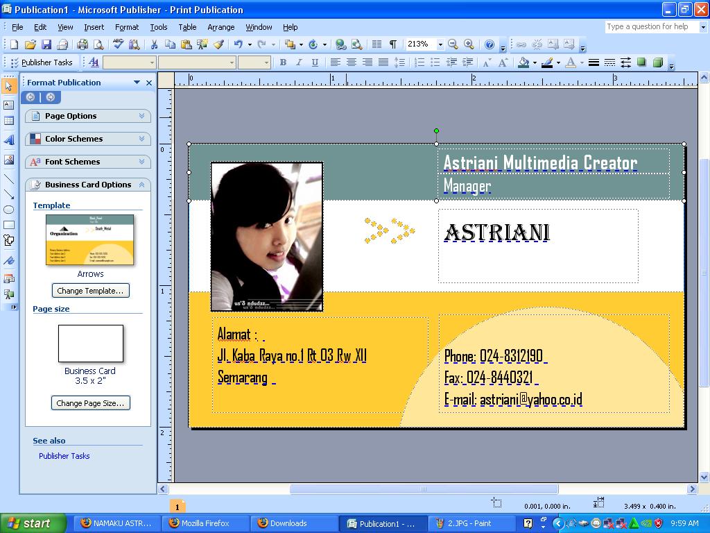Select the Oval shape tool
This screenshot has height=533, width=710.
8,210
